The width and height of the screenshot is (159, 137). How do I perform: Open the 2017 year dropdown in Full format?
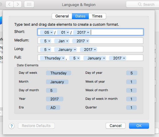(x=118, y=58)
